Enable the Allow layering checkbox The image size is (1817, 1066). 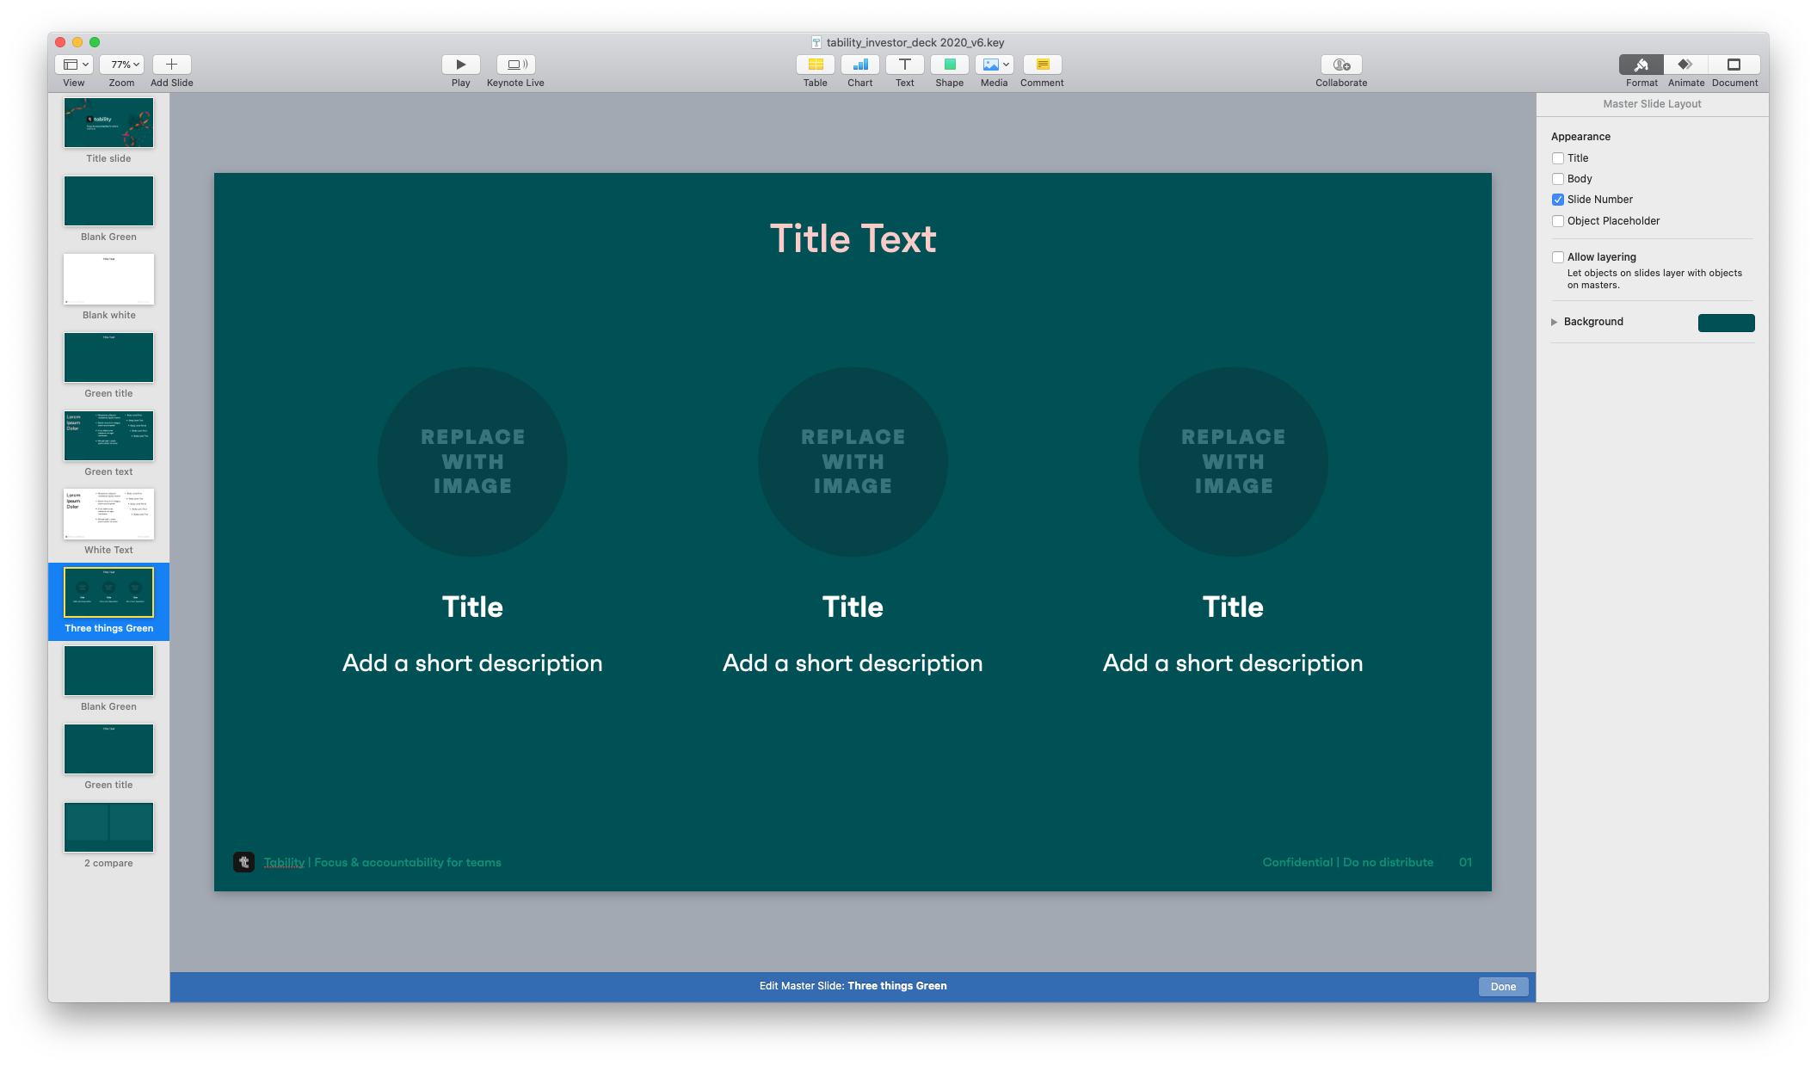pos(1557,257)
